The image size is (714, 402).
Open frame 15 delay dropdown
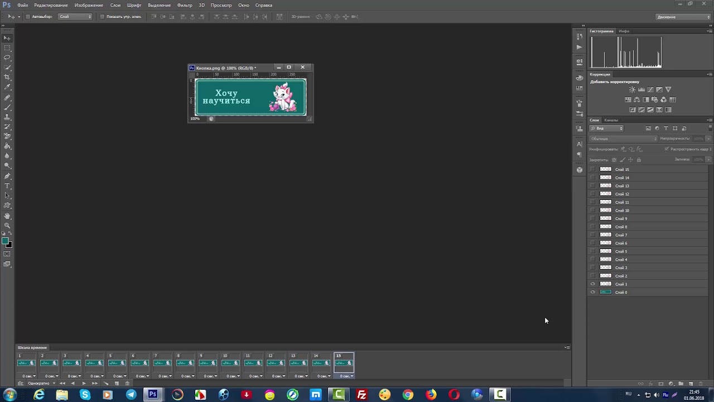point(347,376)
